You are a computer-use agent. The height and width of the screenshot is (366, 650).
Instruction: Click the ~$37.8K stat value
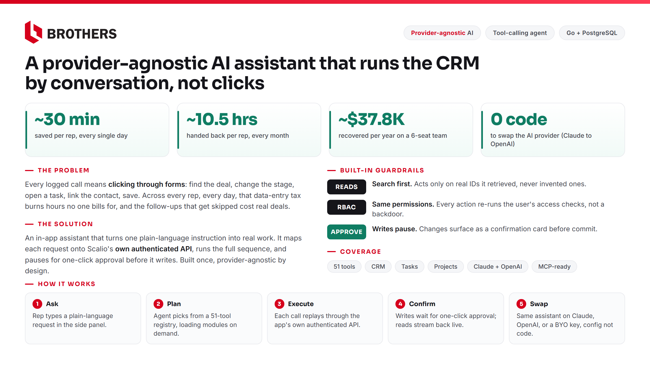pos(371,119)
